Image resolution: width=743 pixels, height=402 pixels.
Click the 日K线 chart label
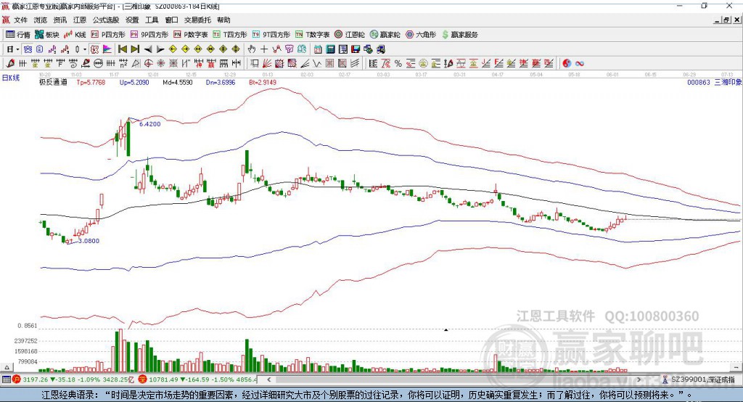(x=11, y=78)
